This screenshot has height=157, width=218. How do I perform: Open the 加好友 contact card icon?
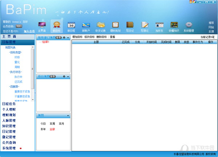click(160, 25)
